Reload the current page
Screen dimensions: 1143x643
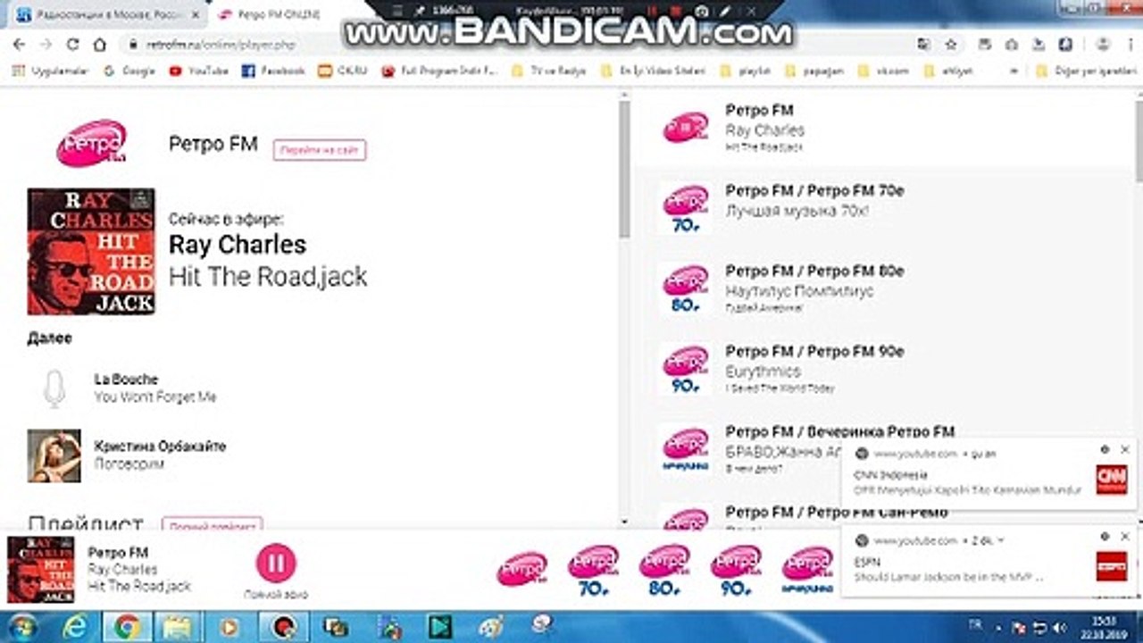click(x=73, y=44)
